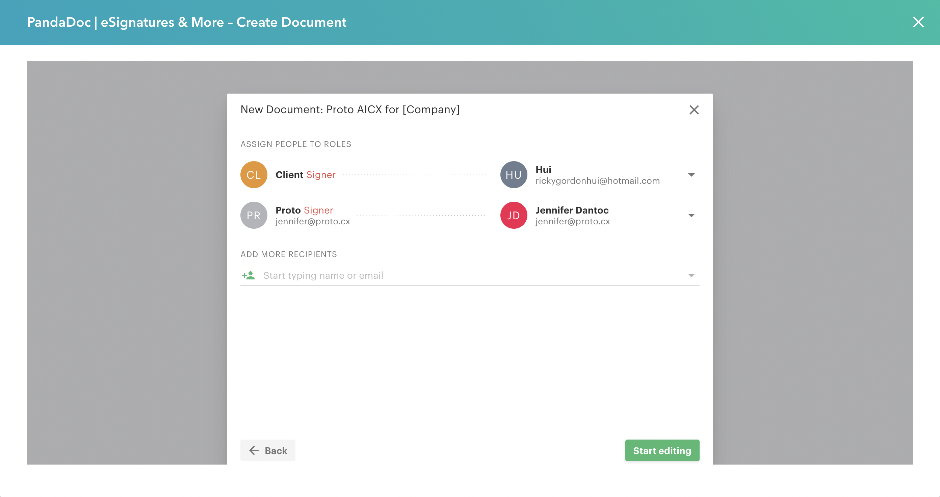The height and width of the screenshot is (497, 940).
Task: Open the Hui recipient dropdown arrow
Action: pyautogui.click(x=691, y=175)
